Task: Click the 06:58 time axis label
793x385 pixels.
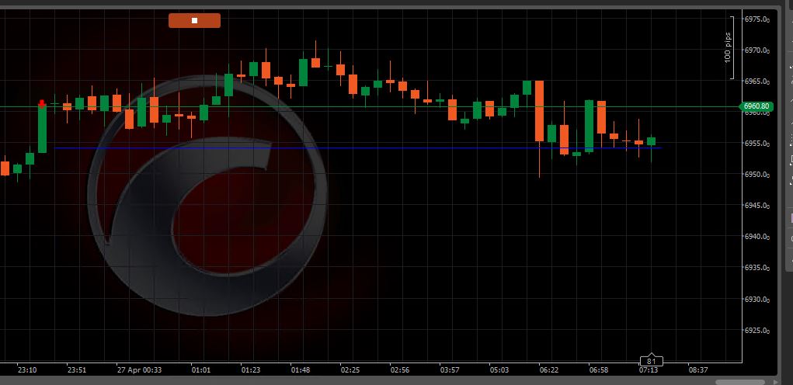Action: point(599,370)
